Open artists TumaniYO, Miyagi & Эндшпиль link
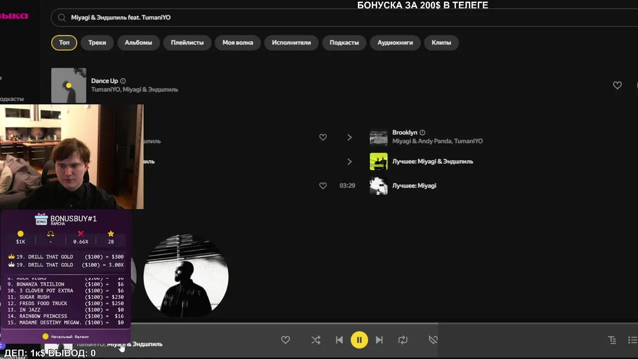Screen dimensions: 638x359 (135, 90)
